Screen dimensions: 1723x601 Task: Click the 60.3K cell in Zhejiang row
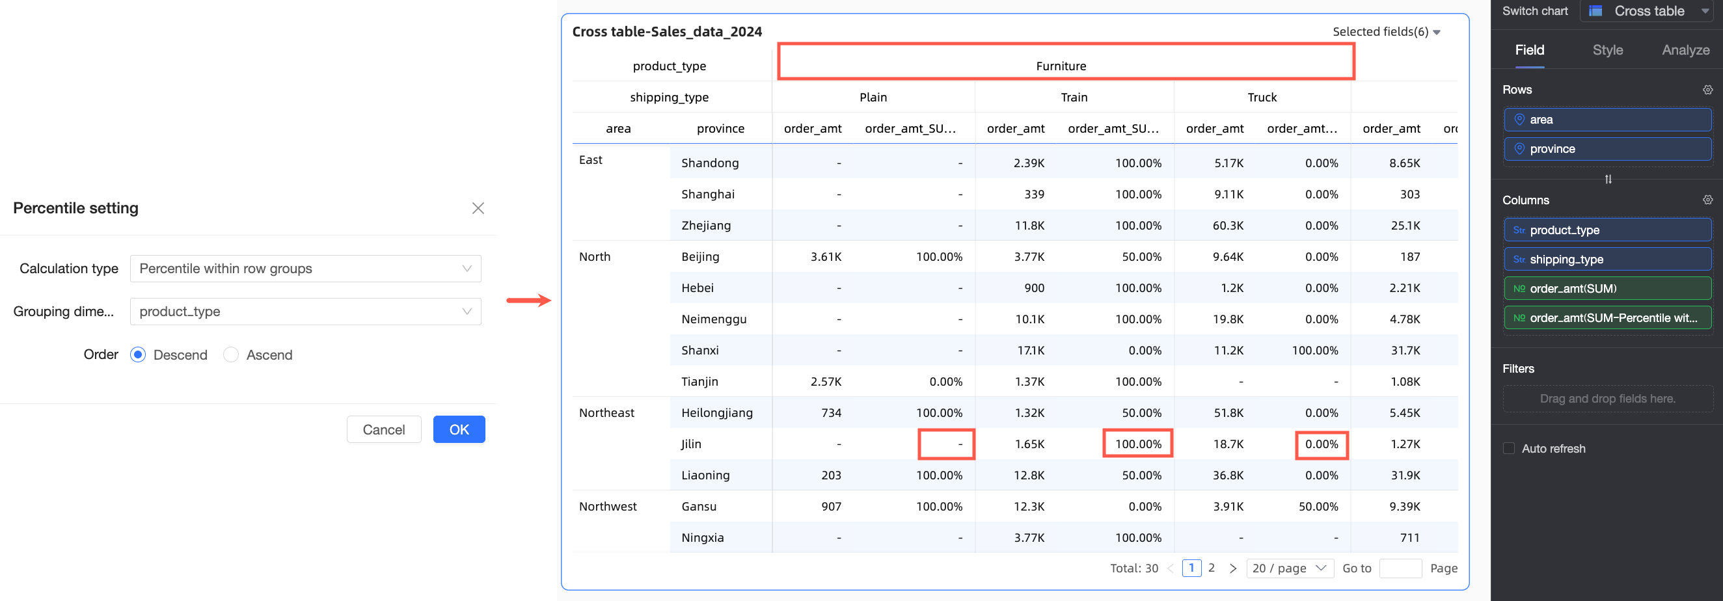coord(1228,226)
